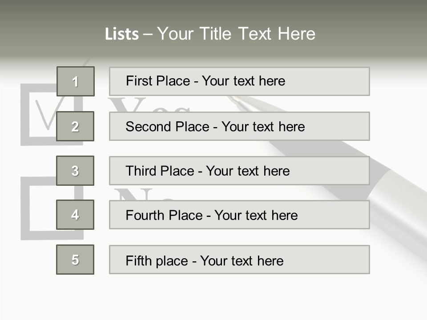427x320 pixels.
Task: Click the number 1 box
Action: [x=75, y=81]
